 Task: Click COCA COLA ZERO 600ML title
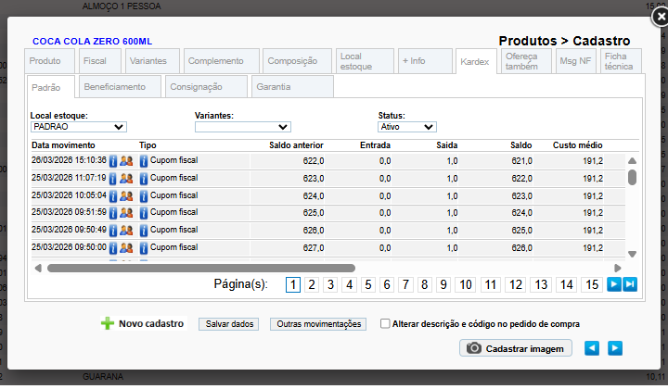[x=93, y=42]
